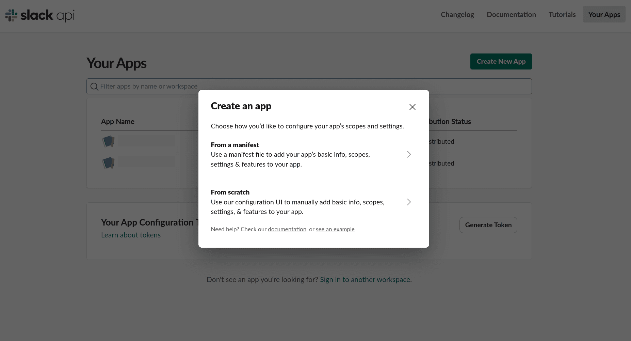Screen dimensions: 631x341
Task: Click the Create New App button
Action: coord(501,61)
